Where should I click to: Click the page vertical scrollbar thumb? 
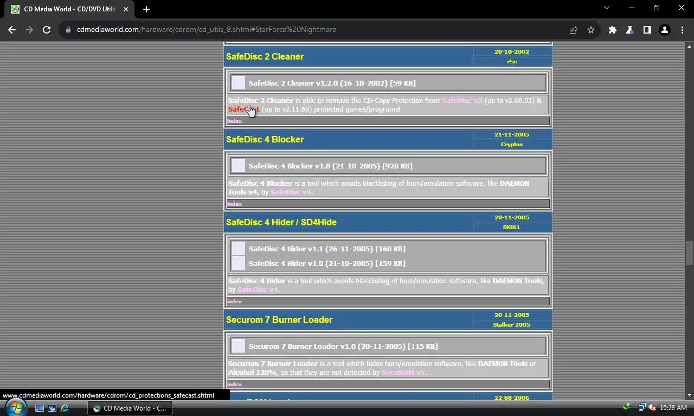click(x=690, y=252)
